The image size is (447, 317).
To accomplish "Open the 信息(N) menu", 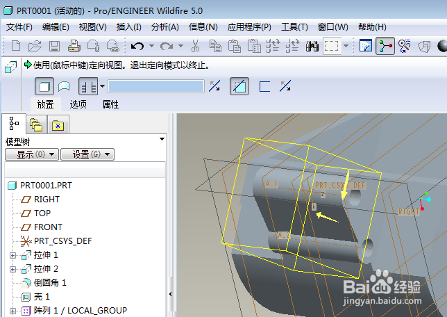I will [x=203, y=27].
